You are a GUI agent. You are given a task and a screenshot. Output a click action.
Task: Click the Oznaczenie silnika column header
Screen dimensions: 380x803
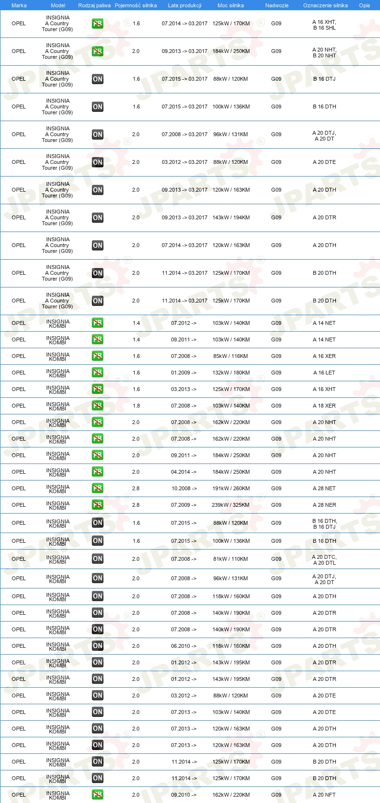(x=325, y=5)
